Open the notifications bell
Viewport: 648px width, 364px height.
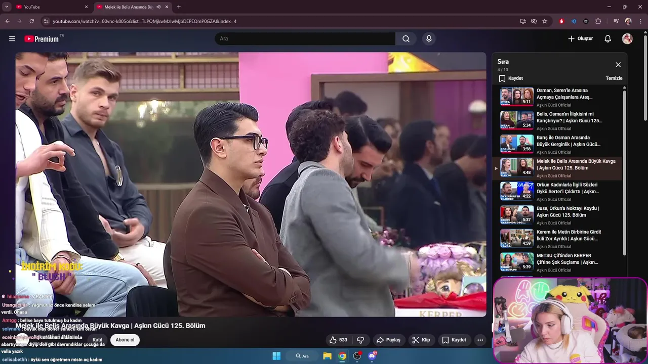608,39
